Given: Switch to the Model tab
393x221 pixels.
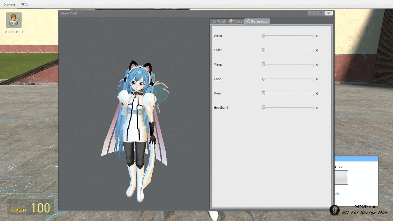Looking at the screenshot, I should point(218,21).
